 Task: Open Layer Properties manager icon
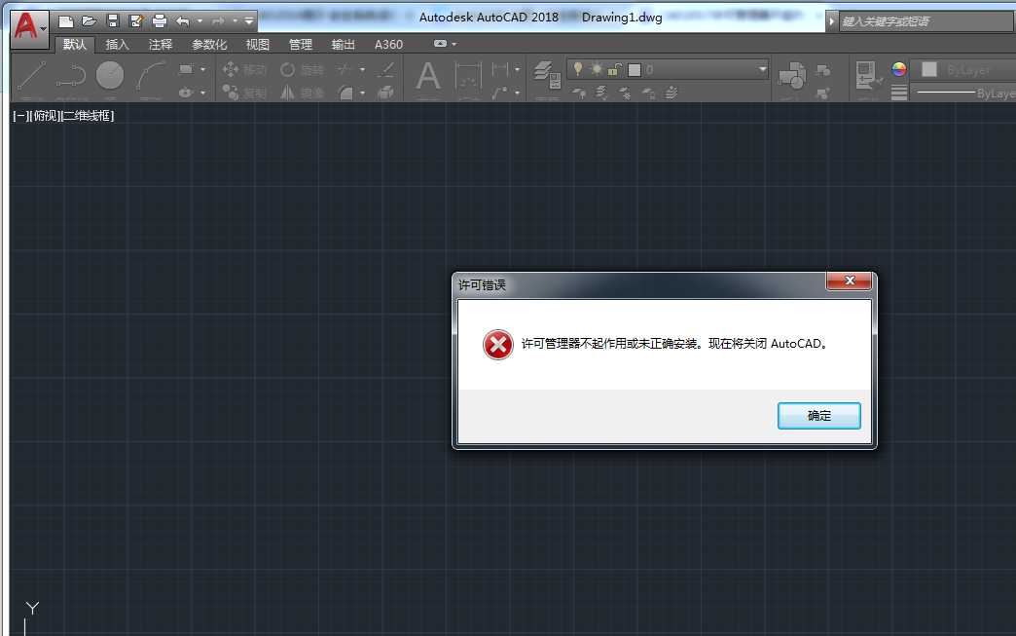pos(547,75)
